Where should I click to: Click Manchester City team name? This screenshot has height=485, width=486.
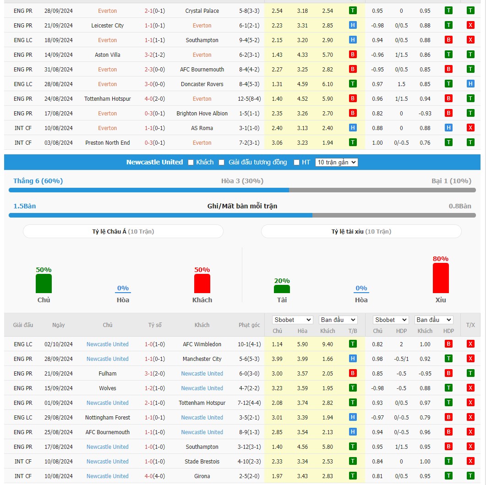[202, 359]
